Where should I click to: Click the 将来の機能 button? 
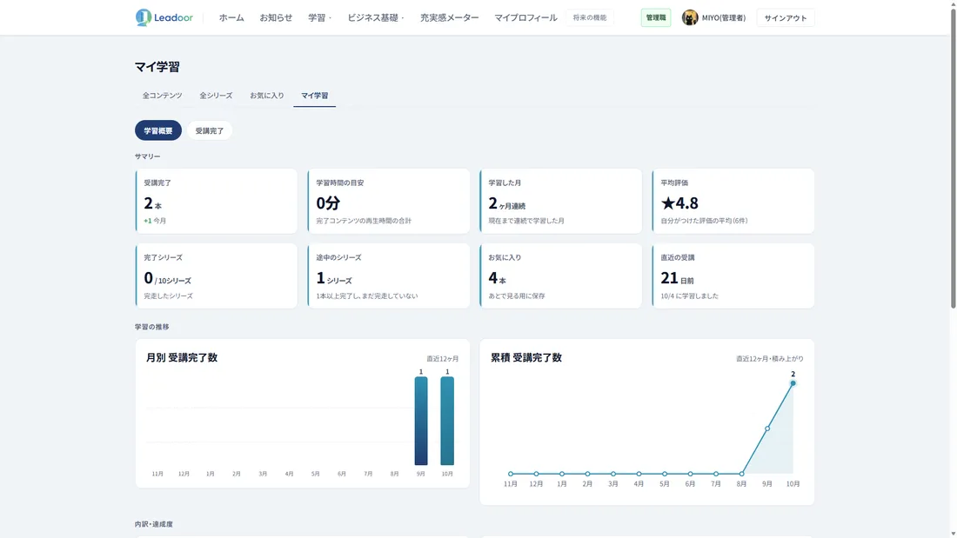[x=590, y=17]
